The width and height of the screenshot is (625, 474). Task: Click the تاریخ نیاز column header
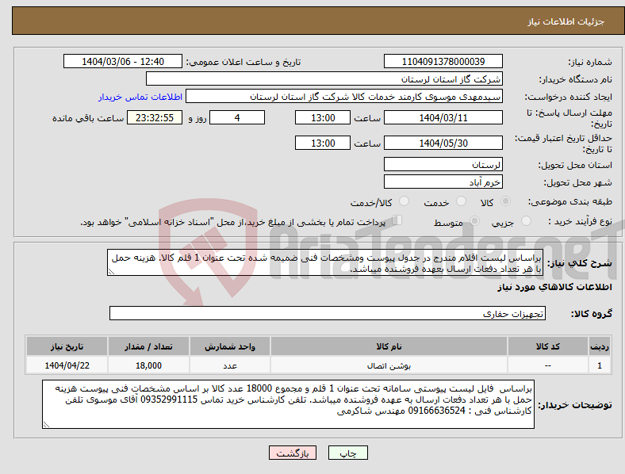pos(67,346)
